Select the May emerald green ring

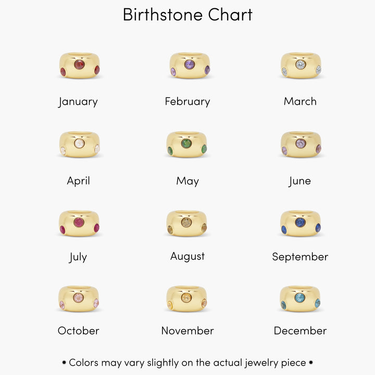coord(186,144)
